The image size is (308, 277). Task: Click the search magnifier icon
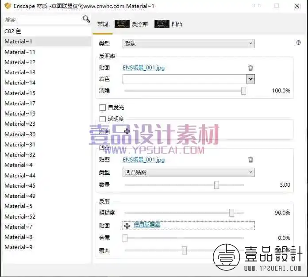86,19
